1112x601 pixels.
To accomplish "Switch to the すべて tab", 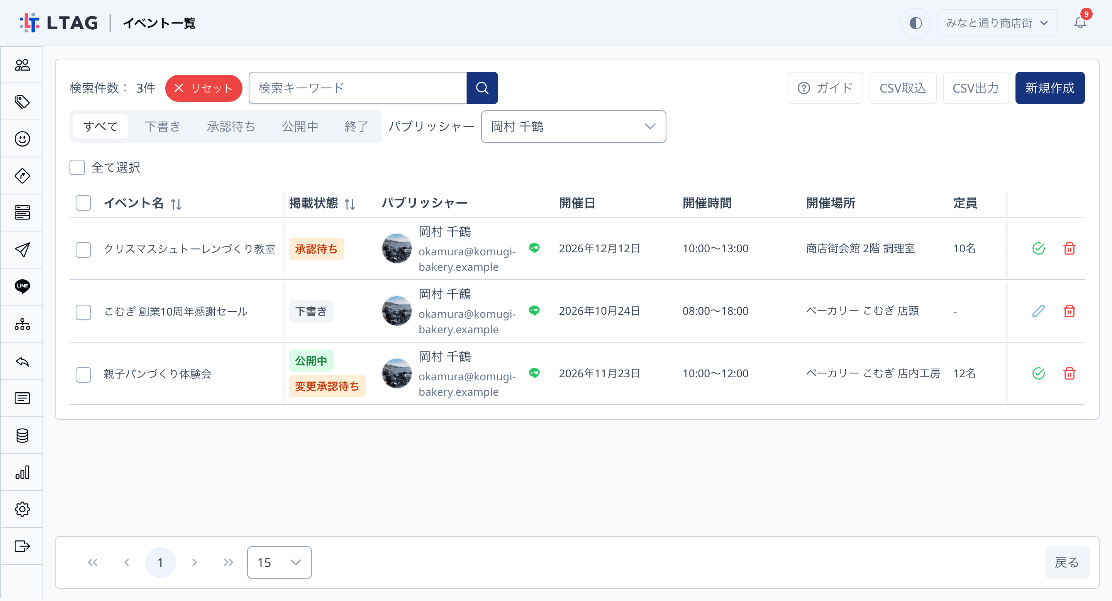I will [100, 127].
